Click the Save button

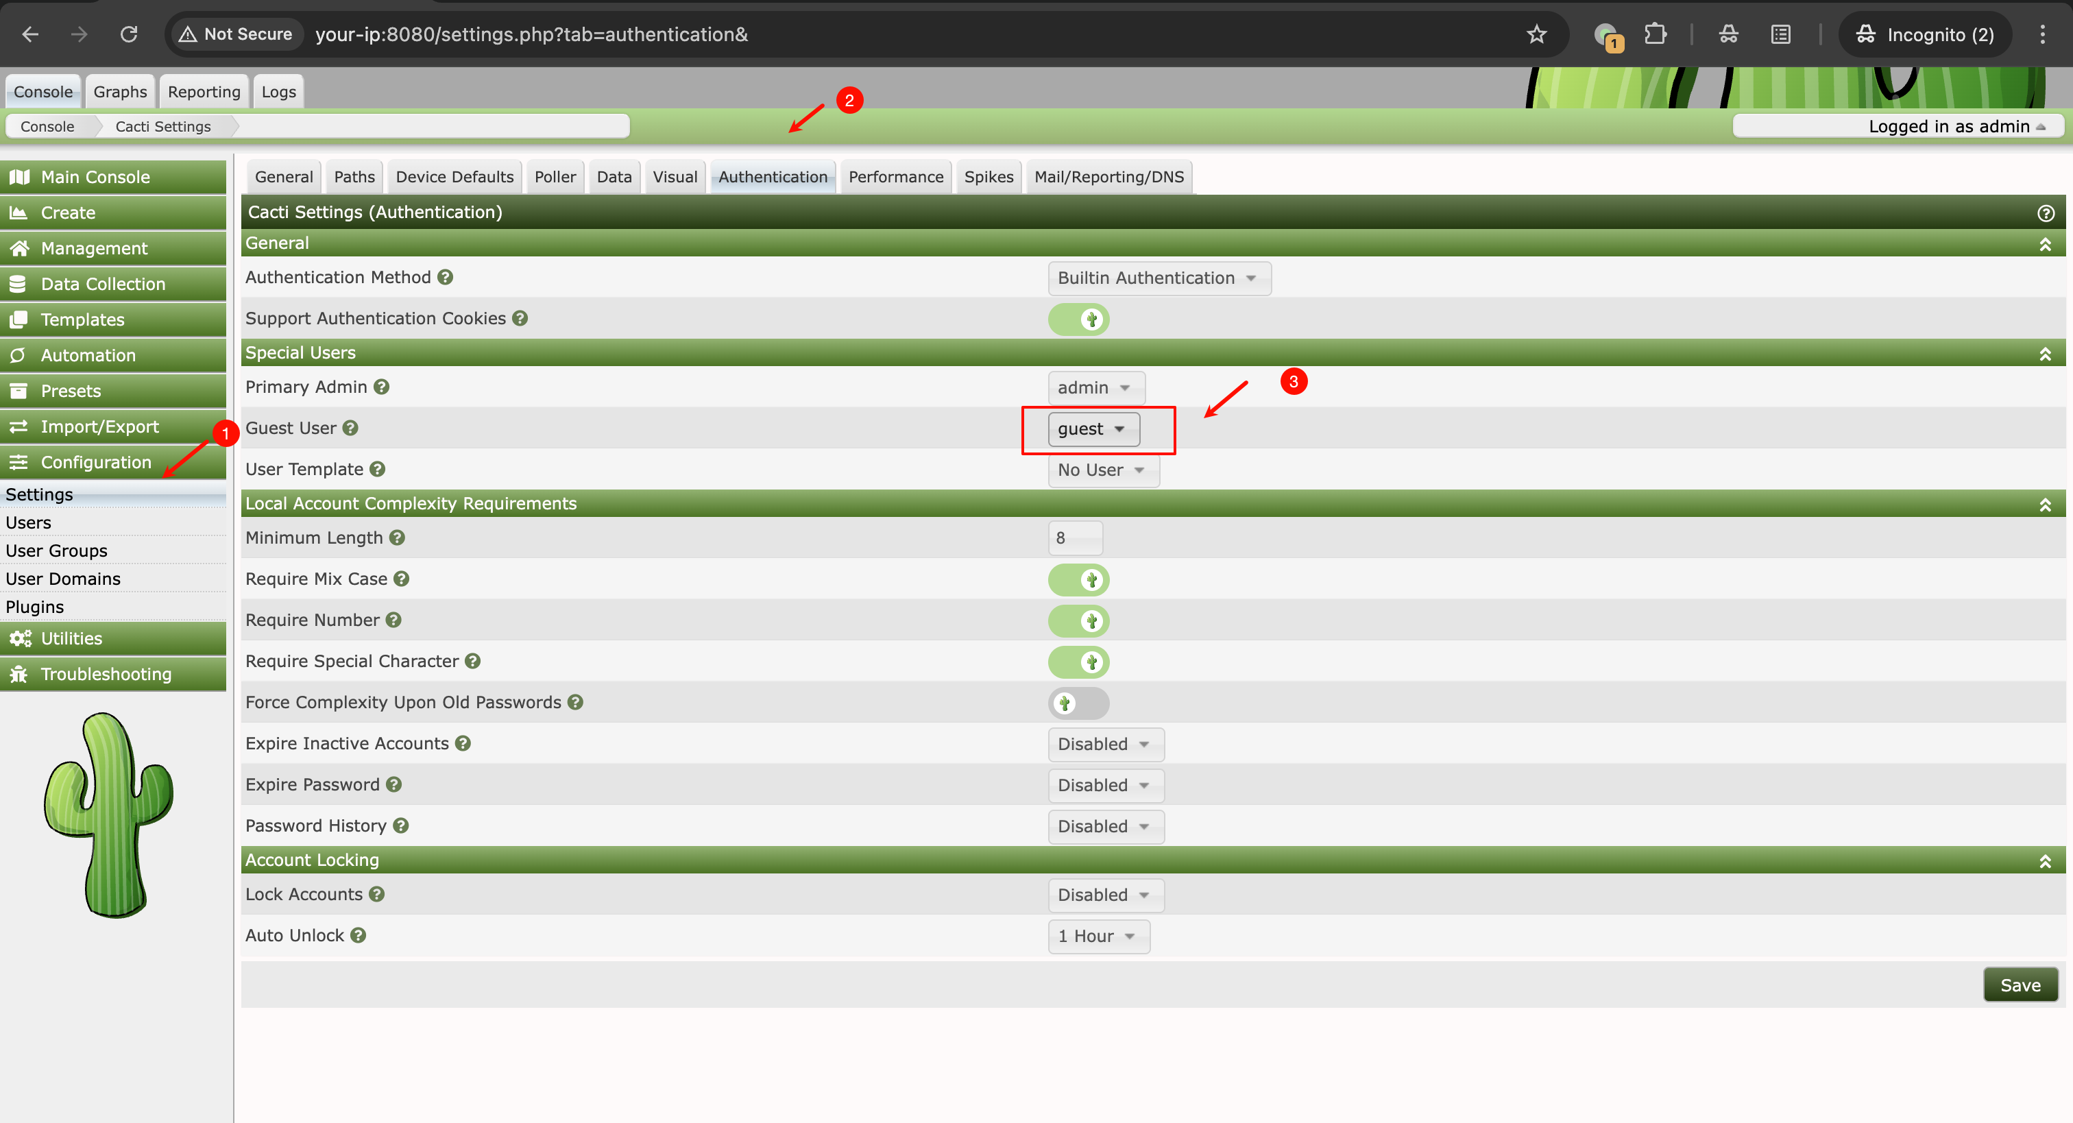click(2019, 985)
